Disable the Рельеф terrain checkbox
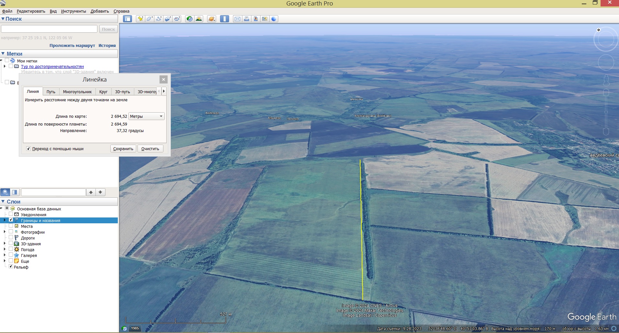Viewport: 619px width, 333px height. point(11,267)
